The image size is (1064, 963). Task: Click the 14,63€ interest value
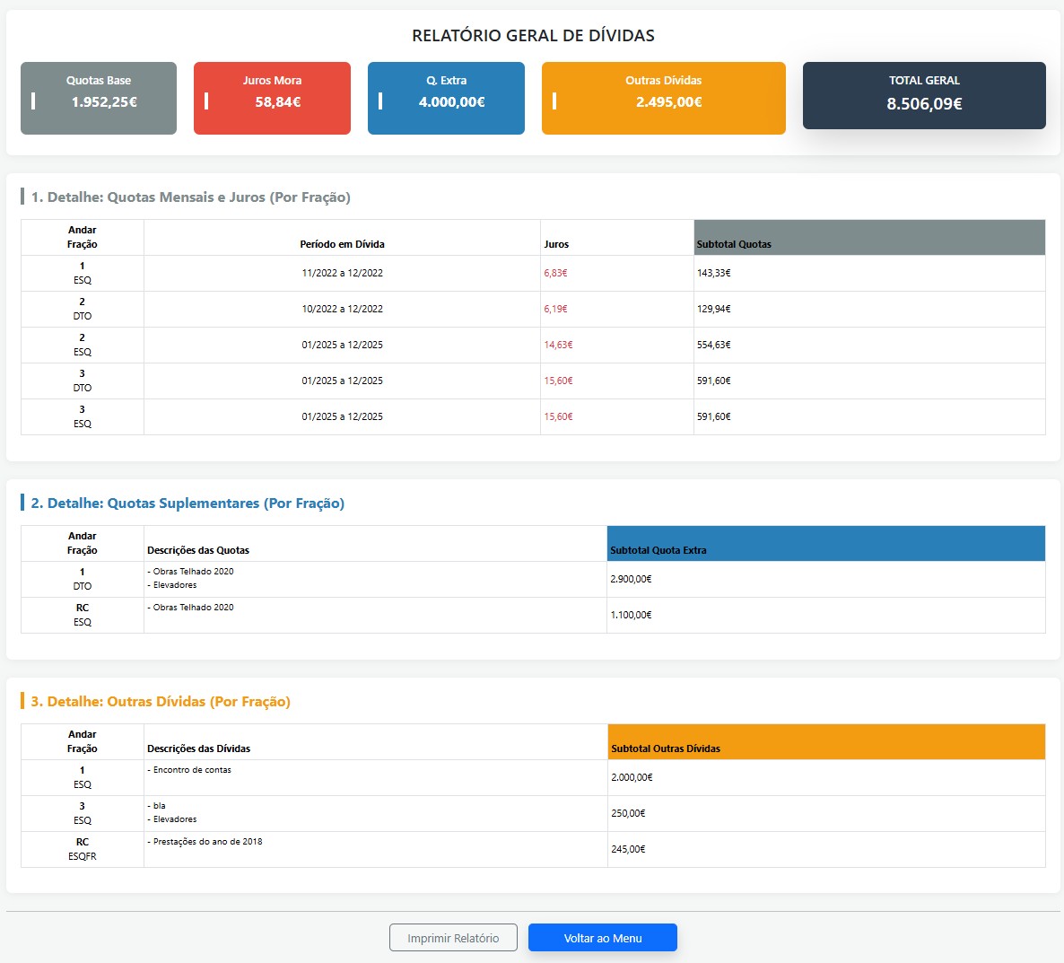pyautogui.click(x=558, y=345)
